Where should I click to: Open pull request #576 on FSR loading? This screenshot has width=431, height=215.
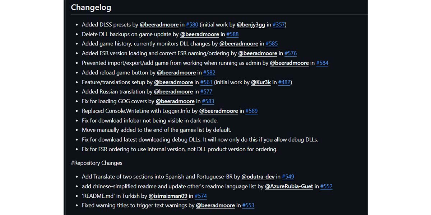[x=291, y=53]
